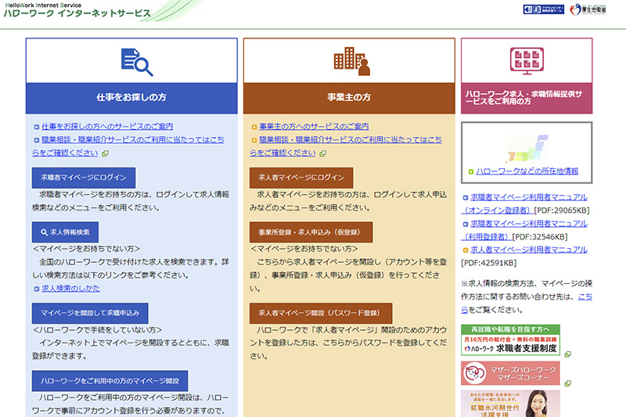Open the accessibility support tool banner
The width and height of the screenshot is (626, 417).
[x=542, y=9]
